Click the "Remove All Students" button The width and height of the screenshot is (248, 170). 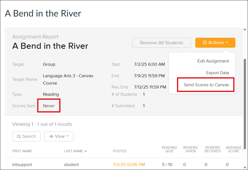point(161,42)
